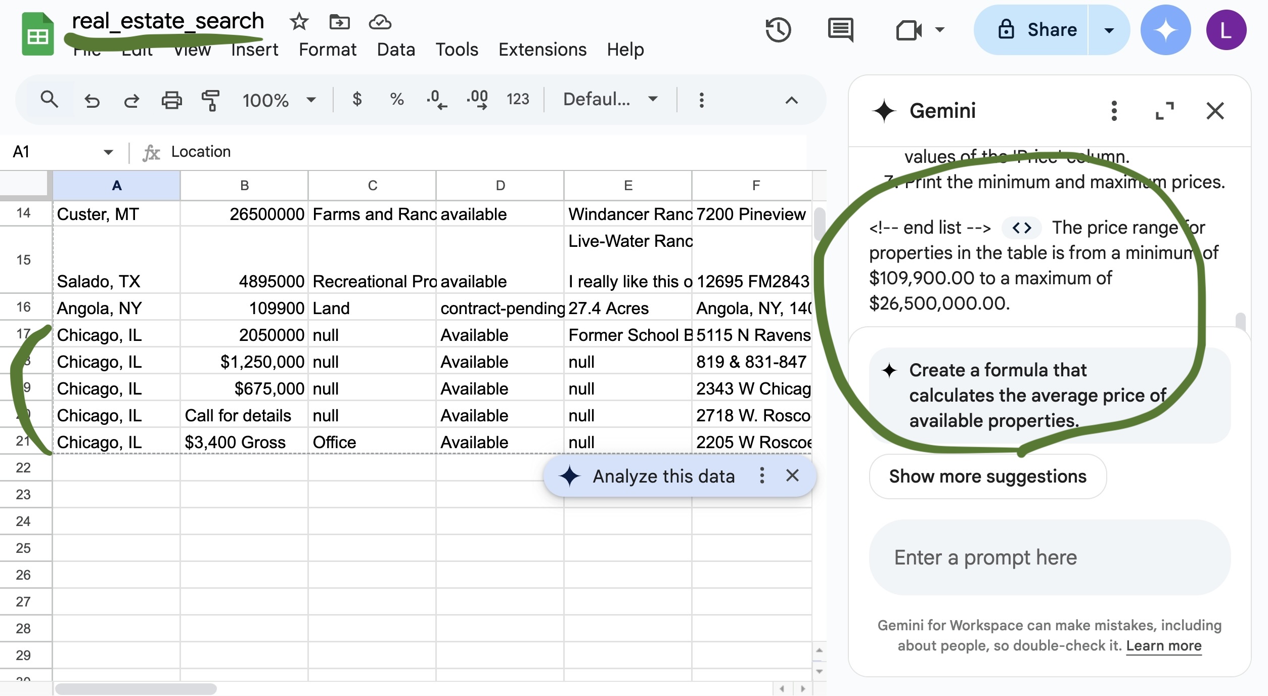The height and width of the screenshot is (696, 1268).
Task: Collapse the menus with up chevron
Action: tap(792, 100)
